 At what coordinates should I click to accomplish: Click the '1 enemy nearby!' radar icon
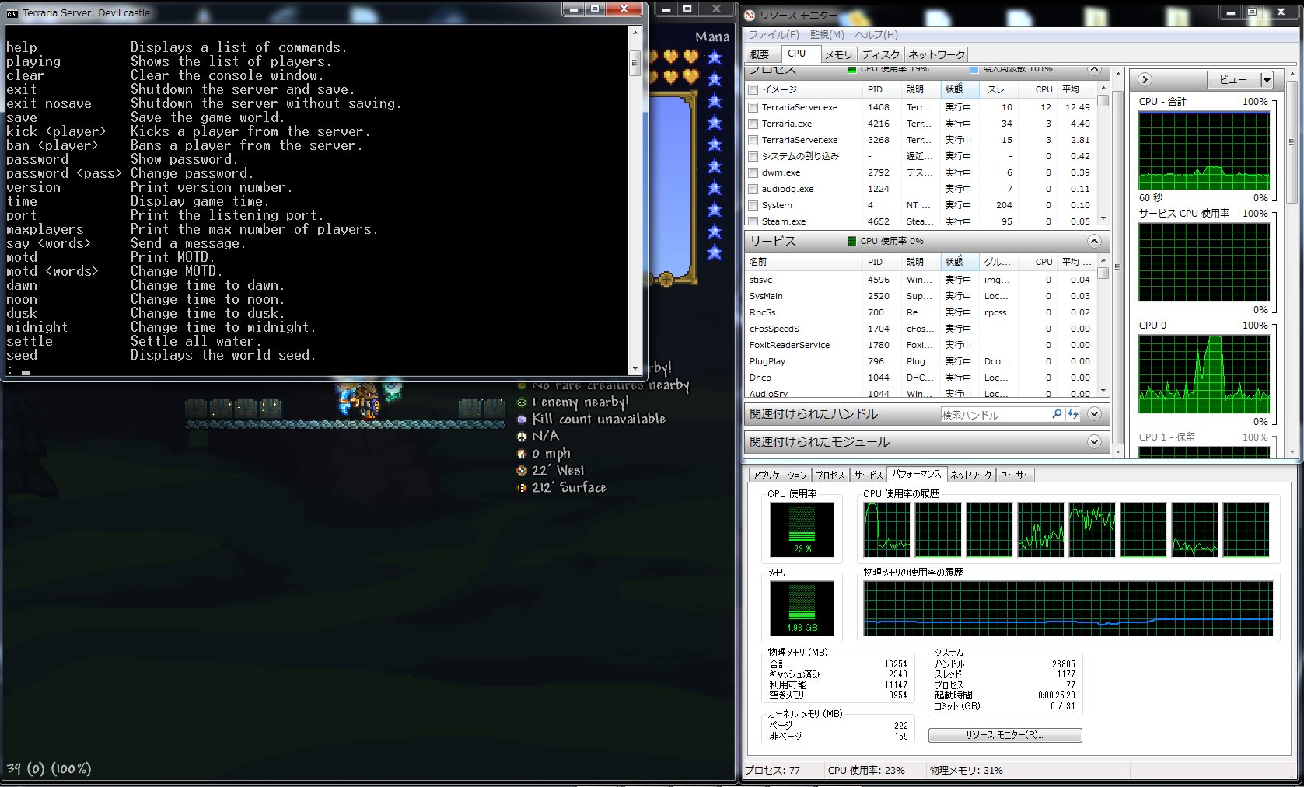pyautogui.click(x=522, y=402)
